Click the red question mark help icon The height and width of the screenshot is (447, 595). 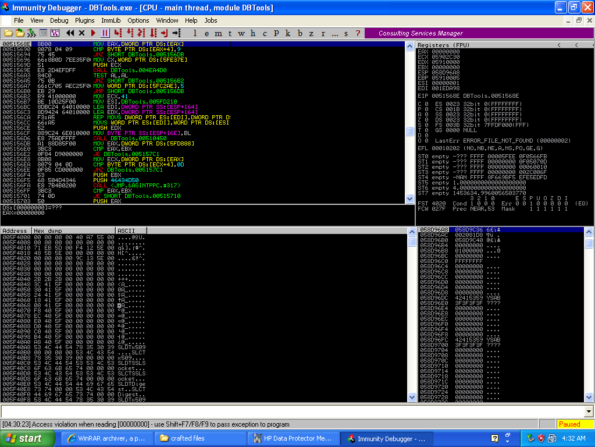[x=358, y=33]
